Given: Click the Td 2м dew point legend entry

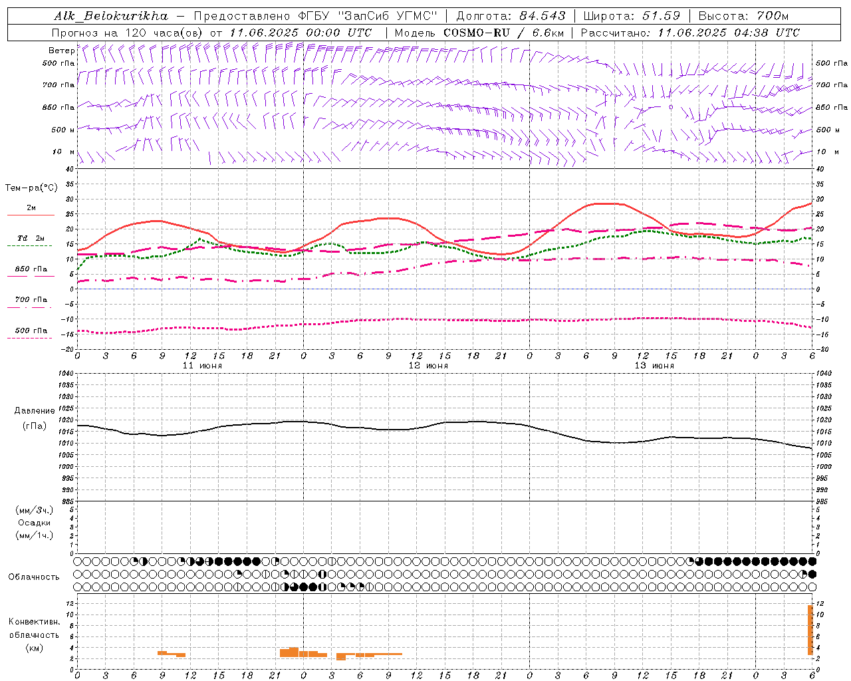Looking at the screenshot, I should pos(31,238).
